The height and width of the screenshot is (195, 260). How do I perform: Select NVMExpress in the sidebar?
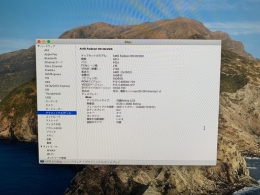click(53, 74)
